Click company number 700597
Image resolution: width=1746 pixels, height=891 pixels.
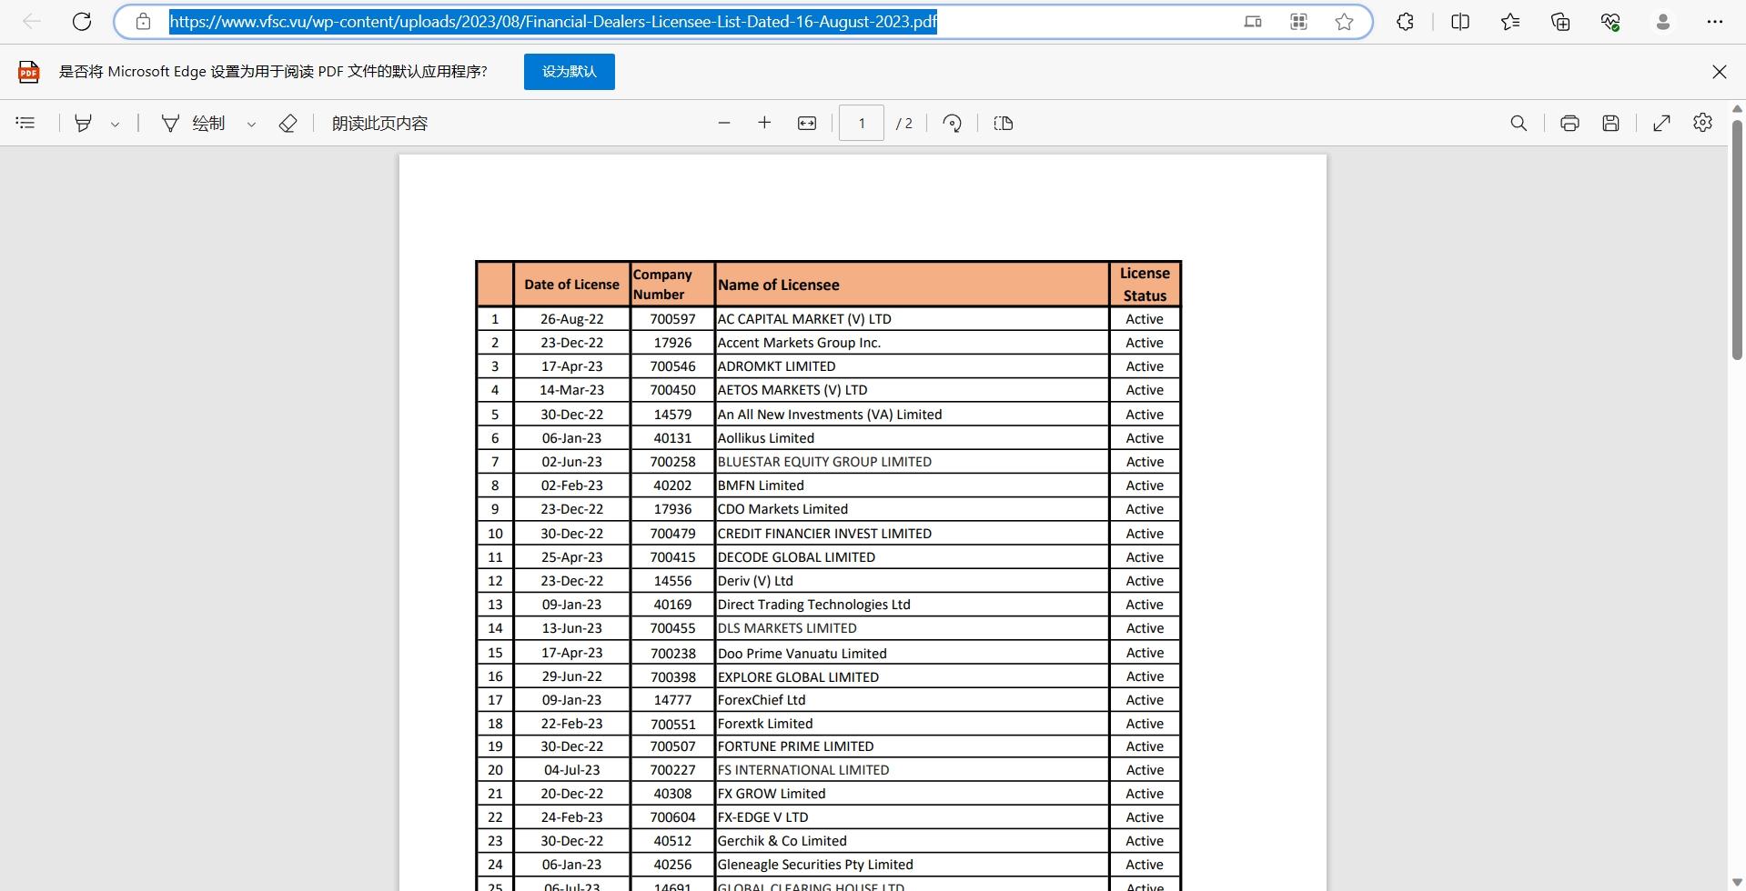coord(672,319)
